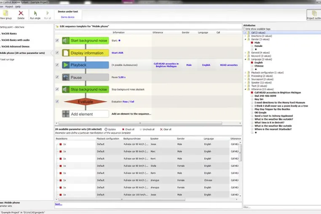Click the HEAD acoustics call link
Screen dimensions: 321x214
tap(229, 65)
